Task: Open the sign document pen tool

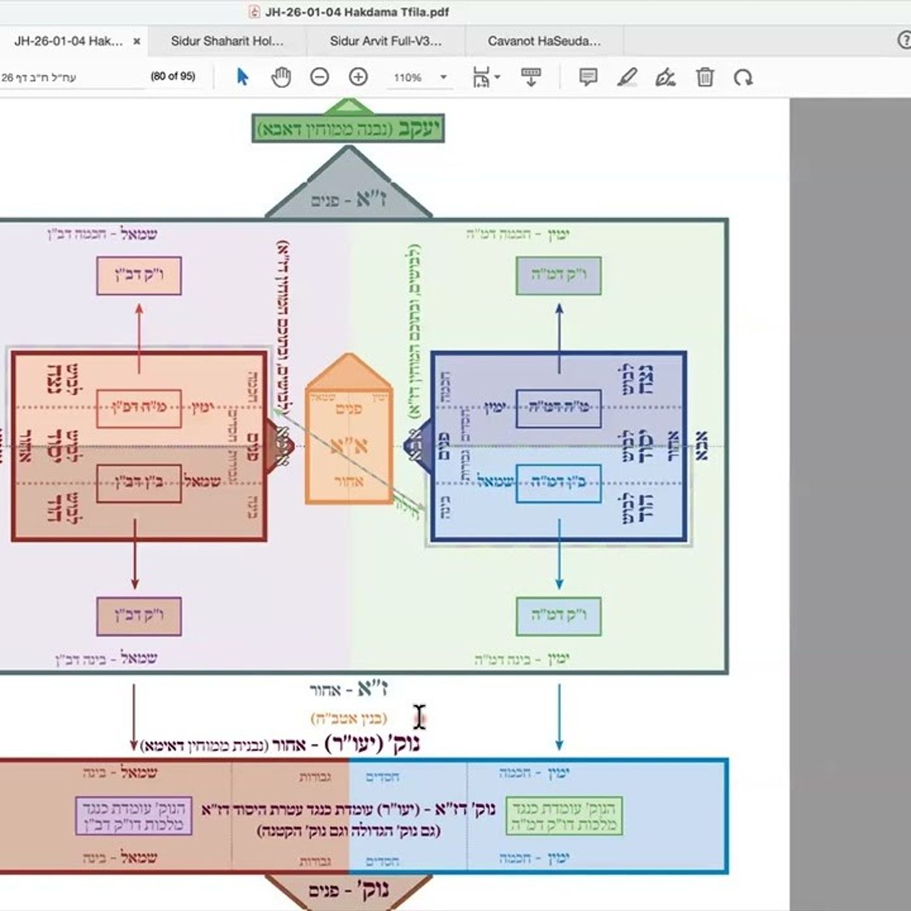Action: [x=665, y=77]
